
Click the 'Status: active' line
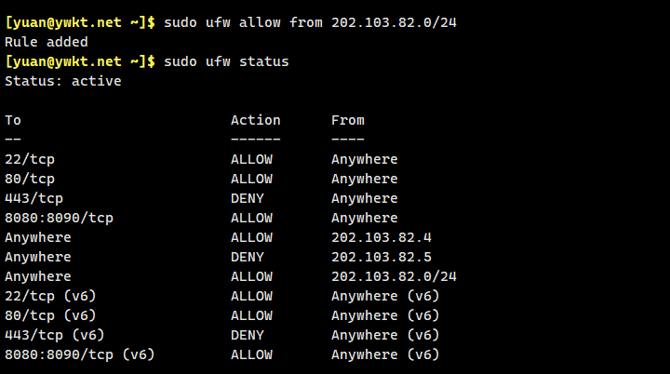tap(63, 81)
